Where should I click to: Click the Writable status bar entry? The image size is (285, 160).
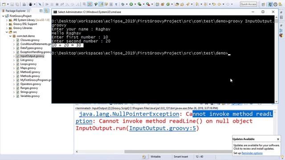(155, 156)
